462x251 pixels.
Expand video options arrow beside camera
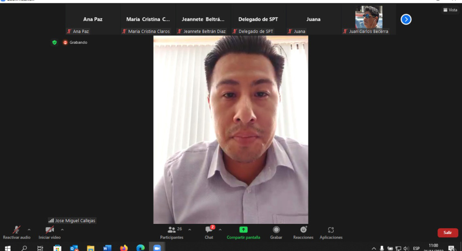[x=62, y=230]
